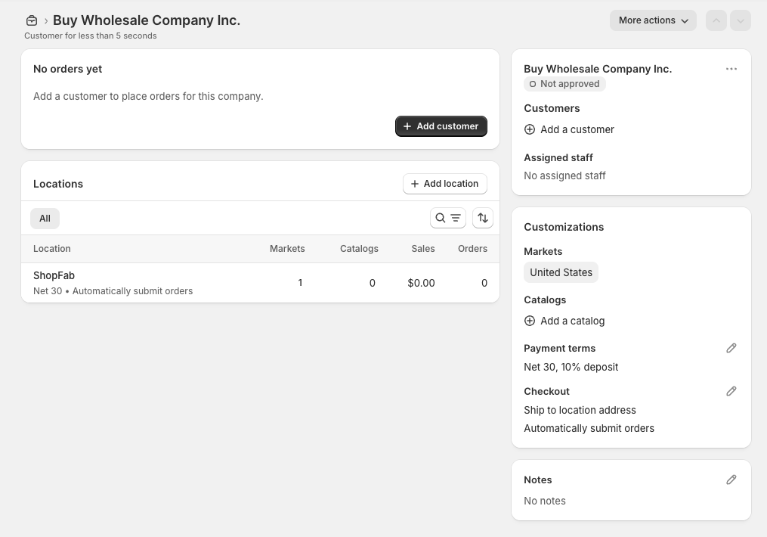Navigate to next customer with down chevron
Viewport: 767px width, 537px height.
[740, 20]
